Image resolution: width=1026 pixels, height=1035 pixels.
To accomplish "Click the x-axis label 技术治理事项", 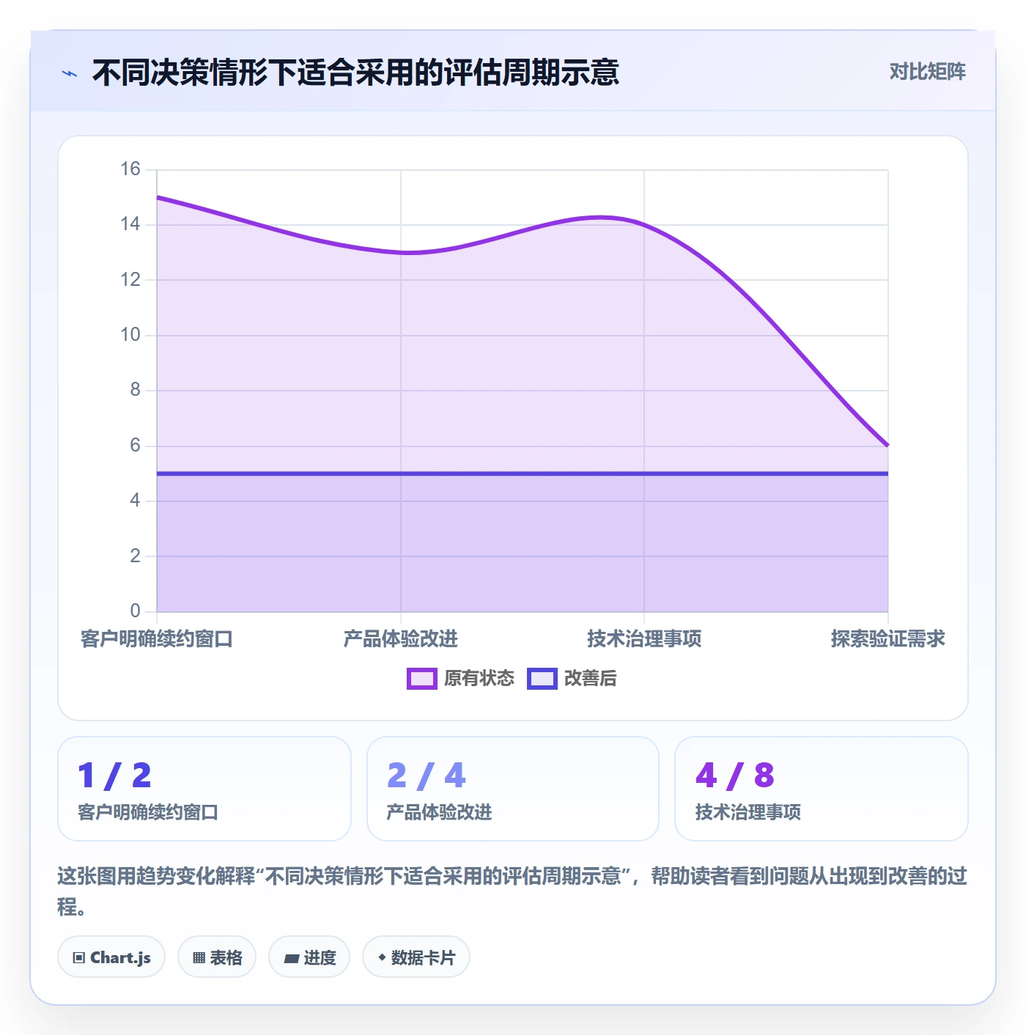I will pyautogui.click(x=644, y=639).
